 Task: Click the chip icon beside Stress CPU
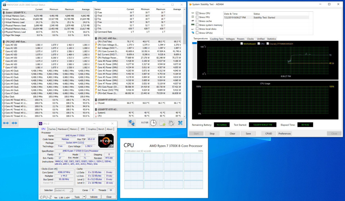[x=193, y=13]
